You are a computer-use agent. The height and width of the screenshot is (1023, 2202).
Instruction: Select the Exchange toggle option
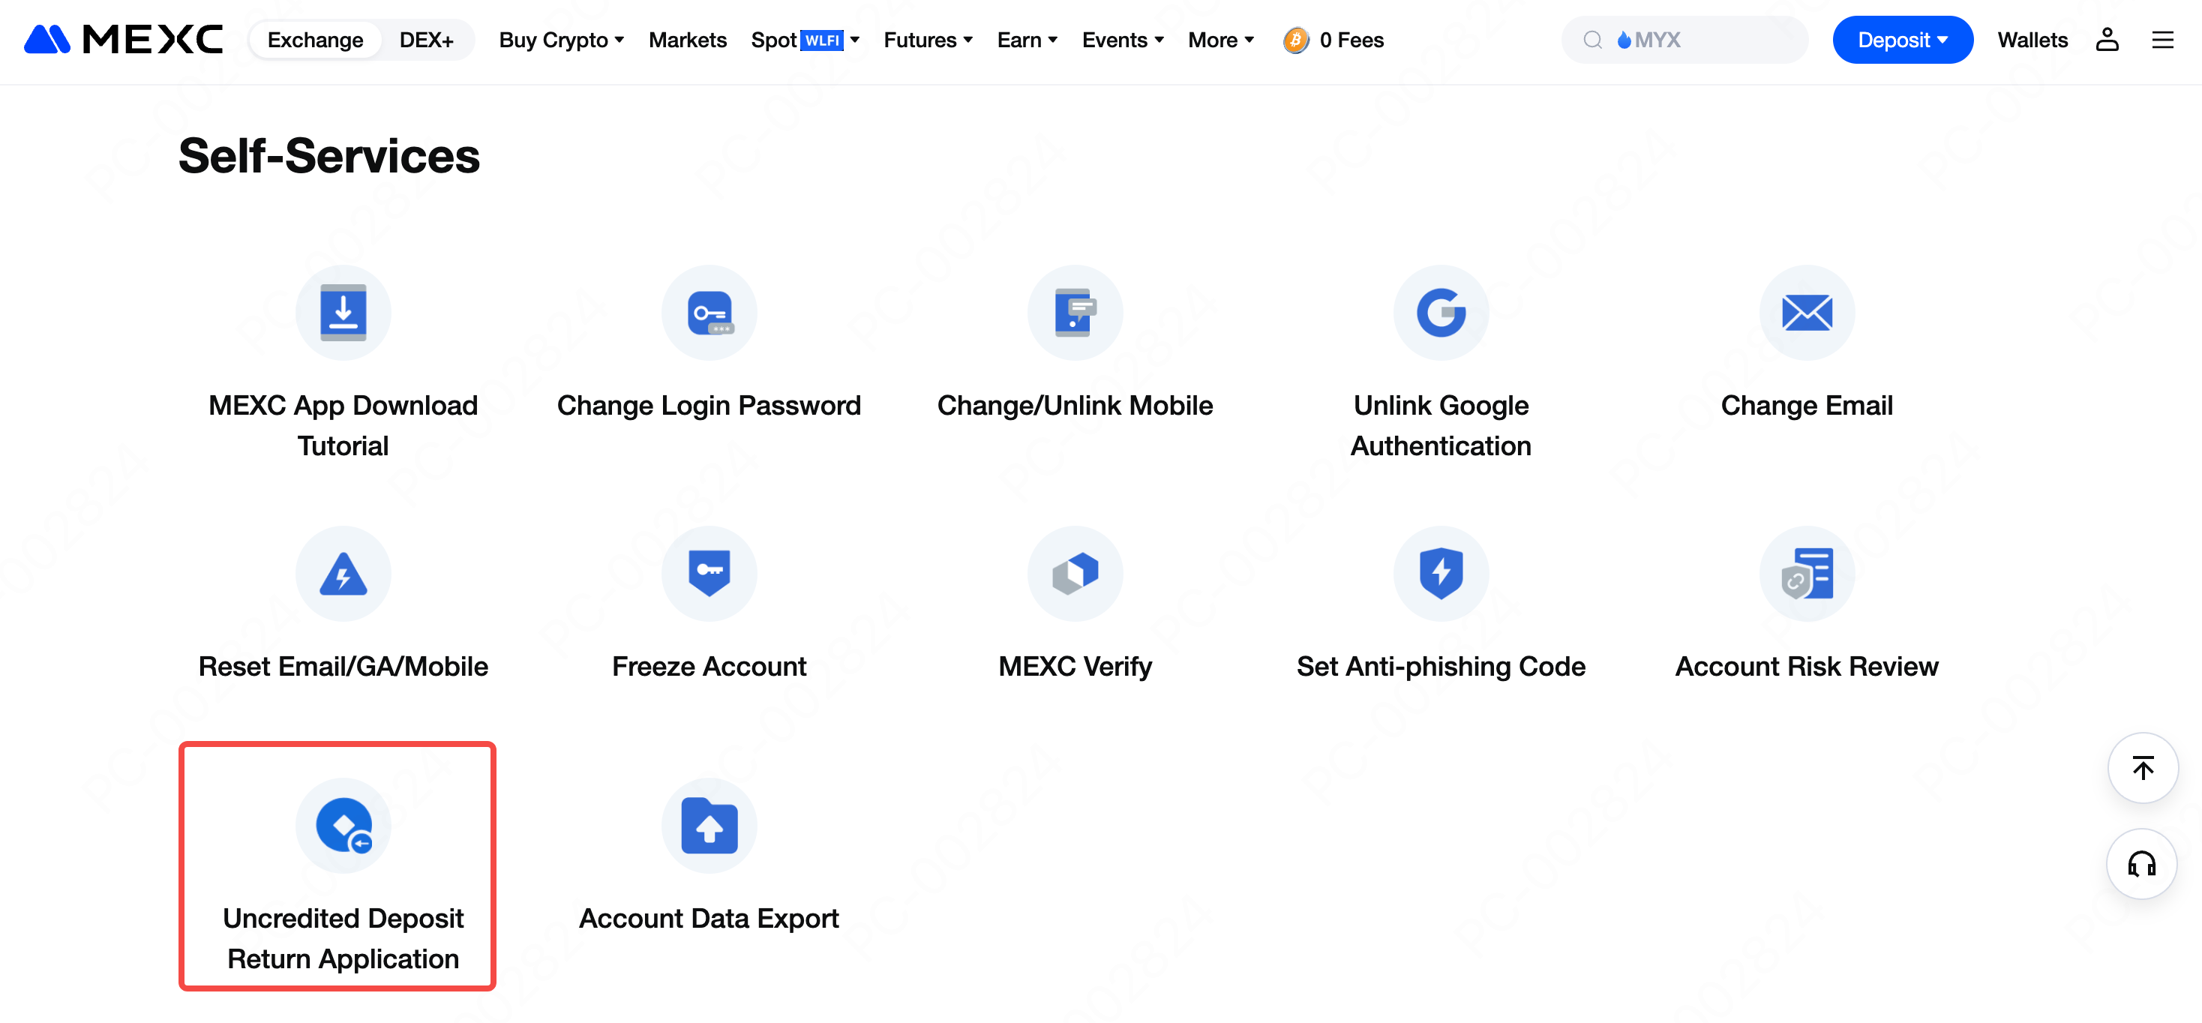pyautogui.click(x=314, y=40)
